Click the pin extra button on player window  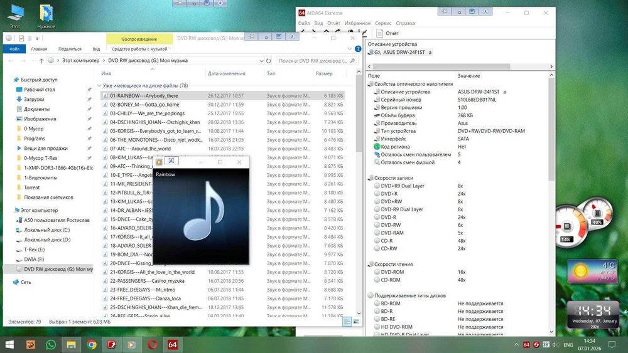(171, 161)
